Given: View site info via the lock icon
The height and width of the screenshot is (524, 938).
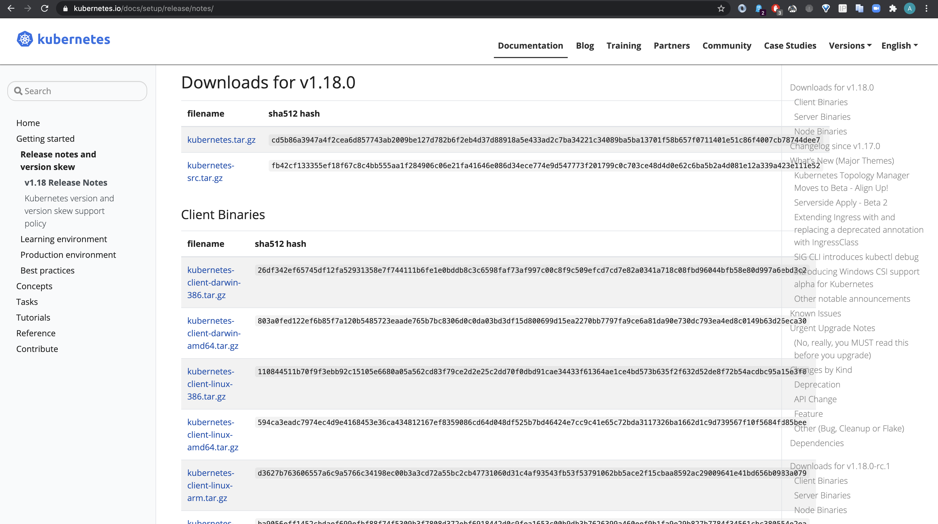Looking at the screenshot, I should coord(65,8).
